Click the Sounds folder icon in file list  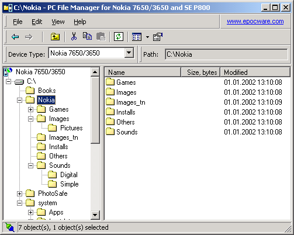[x=110, y=132]
